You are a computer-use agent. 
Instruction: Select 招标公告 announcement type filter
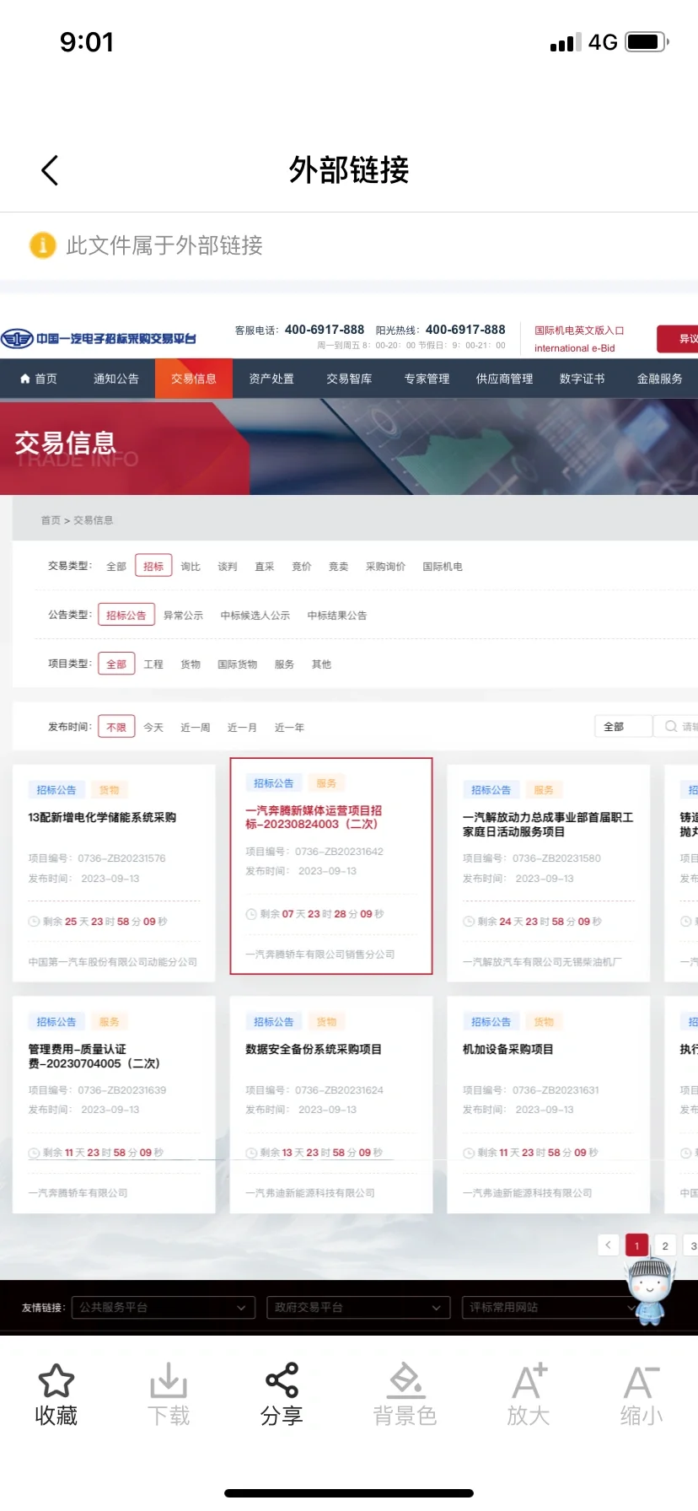pyautogui.click(x=126, y=616)
